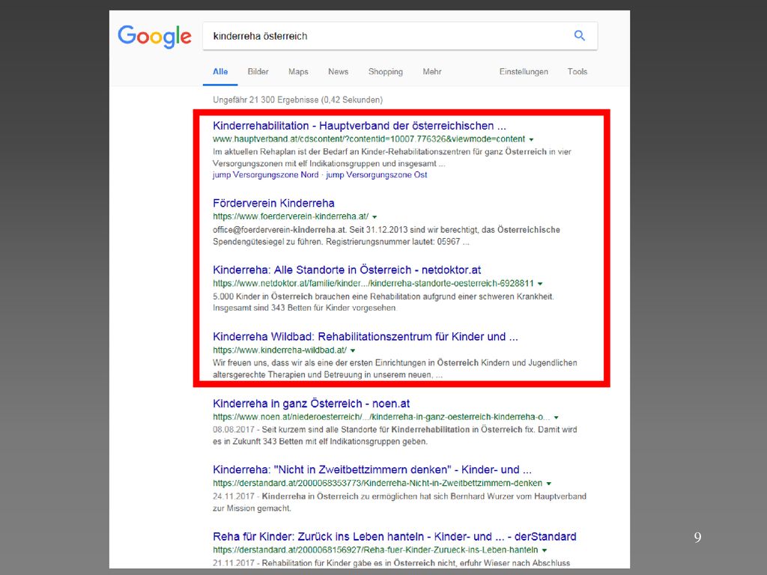
Task: Open 'Kinderreha: Alle Standorte in Österreich - netdoktor.at'
Action: 347,270
